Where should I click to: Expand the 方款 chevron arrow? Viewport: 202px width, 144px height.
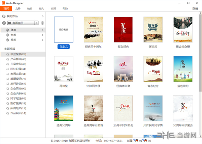(x=43, y=35)
